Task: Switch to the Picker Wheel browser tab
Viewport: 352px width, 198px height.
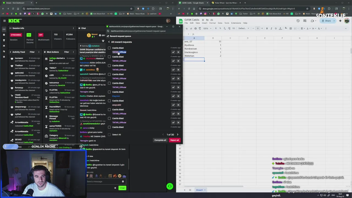Action: click(x=226, y=3)
